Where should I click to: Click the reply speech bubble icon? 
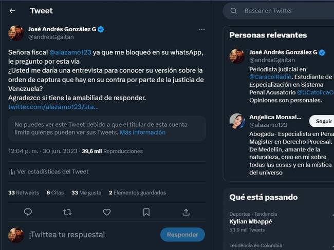(x=28, y=211)
